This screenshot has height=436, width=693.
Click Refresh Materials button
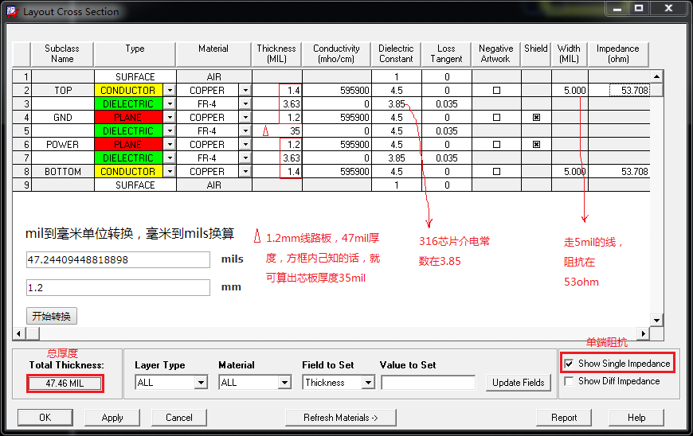tap(340, 418)
